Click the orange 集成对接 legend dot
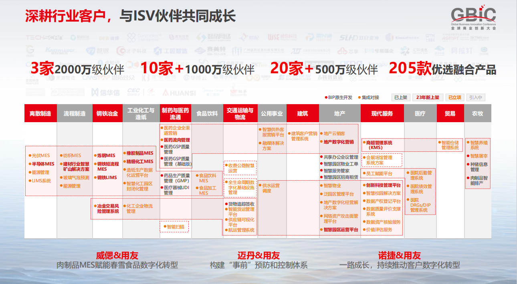Image resolution: width=517 pixels, height=284 pixels. pos(359,97)
